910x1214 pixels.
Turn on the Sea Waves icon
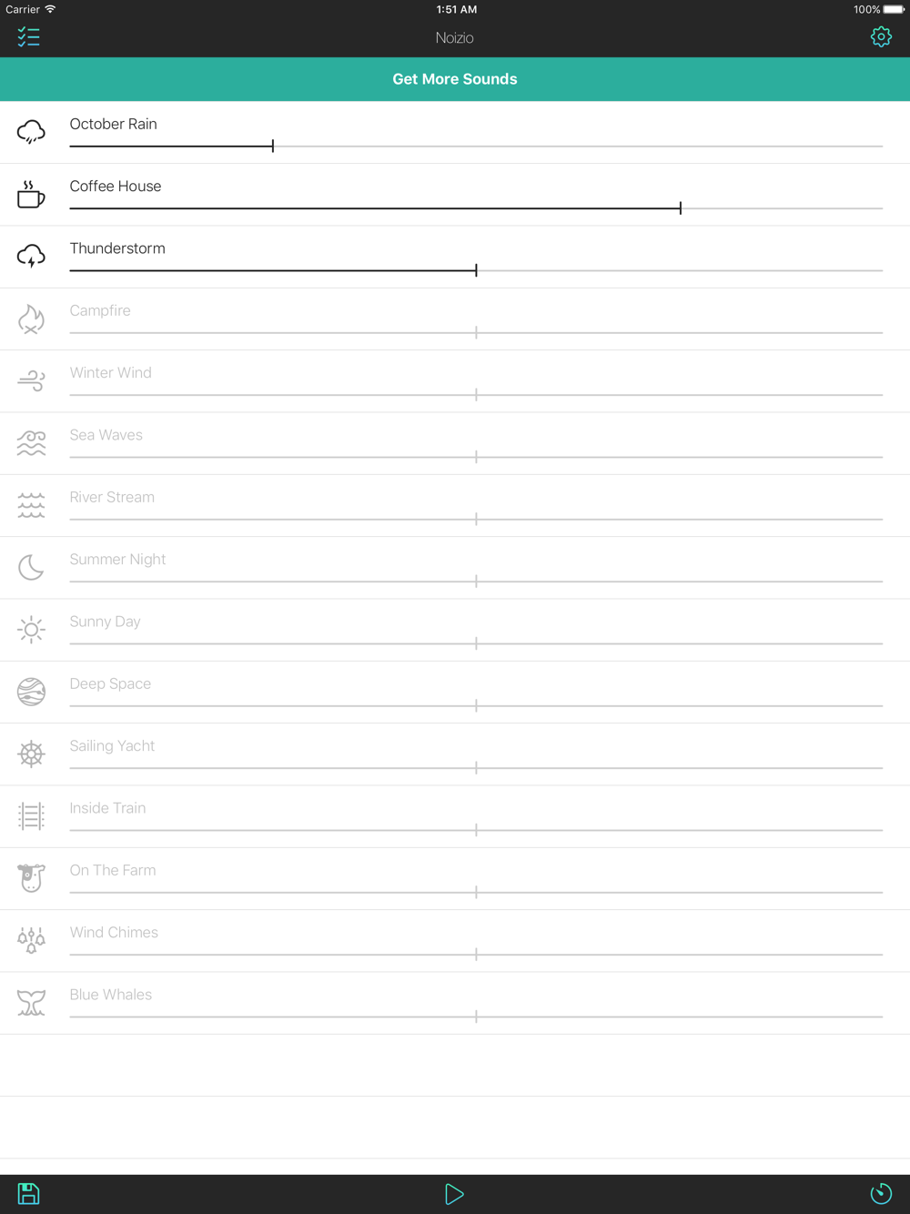[31, 443]
